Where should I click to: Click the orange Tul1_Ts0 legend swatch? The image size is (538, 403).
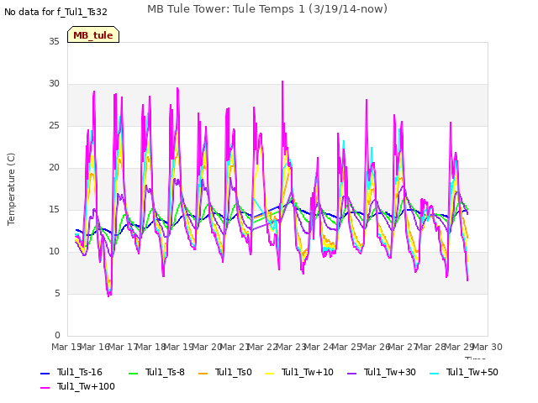tap(203, 373)
